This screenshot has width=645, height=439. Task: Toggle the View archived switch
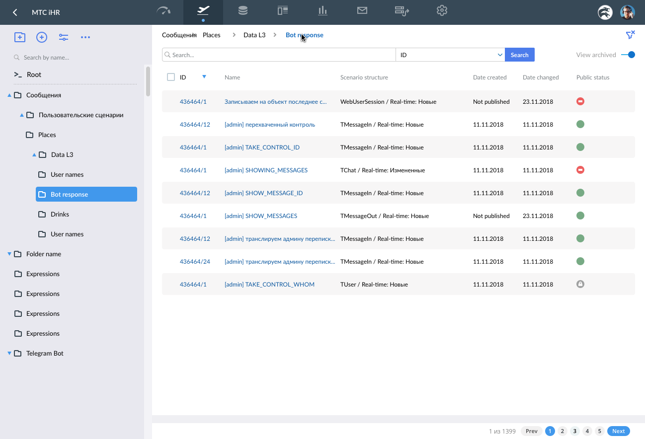coord(628,55)
